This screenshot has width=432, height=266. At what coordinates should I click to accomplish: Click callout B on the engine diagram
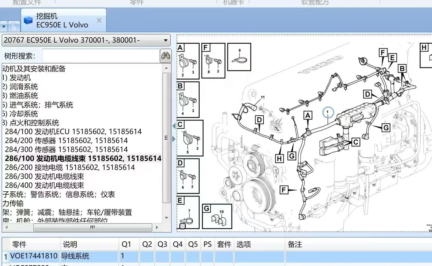pos(402,69)
